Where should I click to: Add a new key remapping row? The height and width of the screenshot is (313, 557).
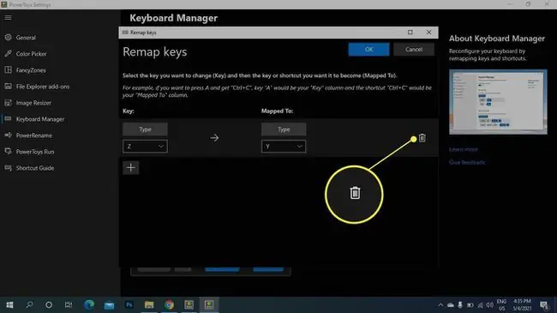click(131, 167)
